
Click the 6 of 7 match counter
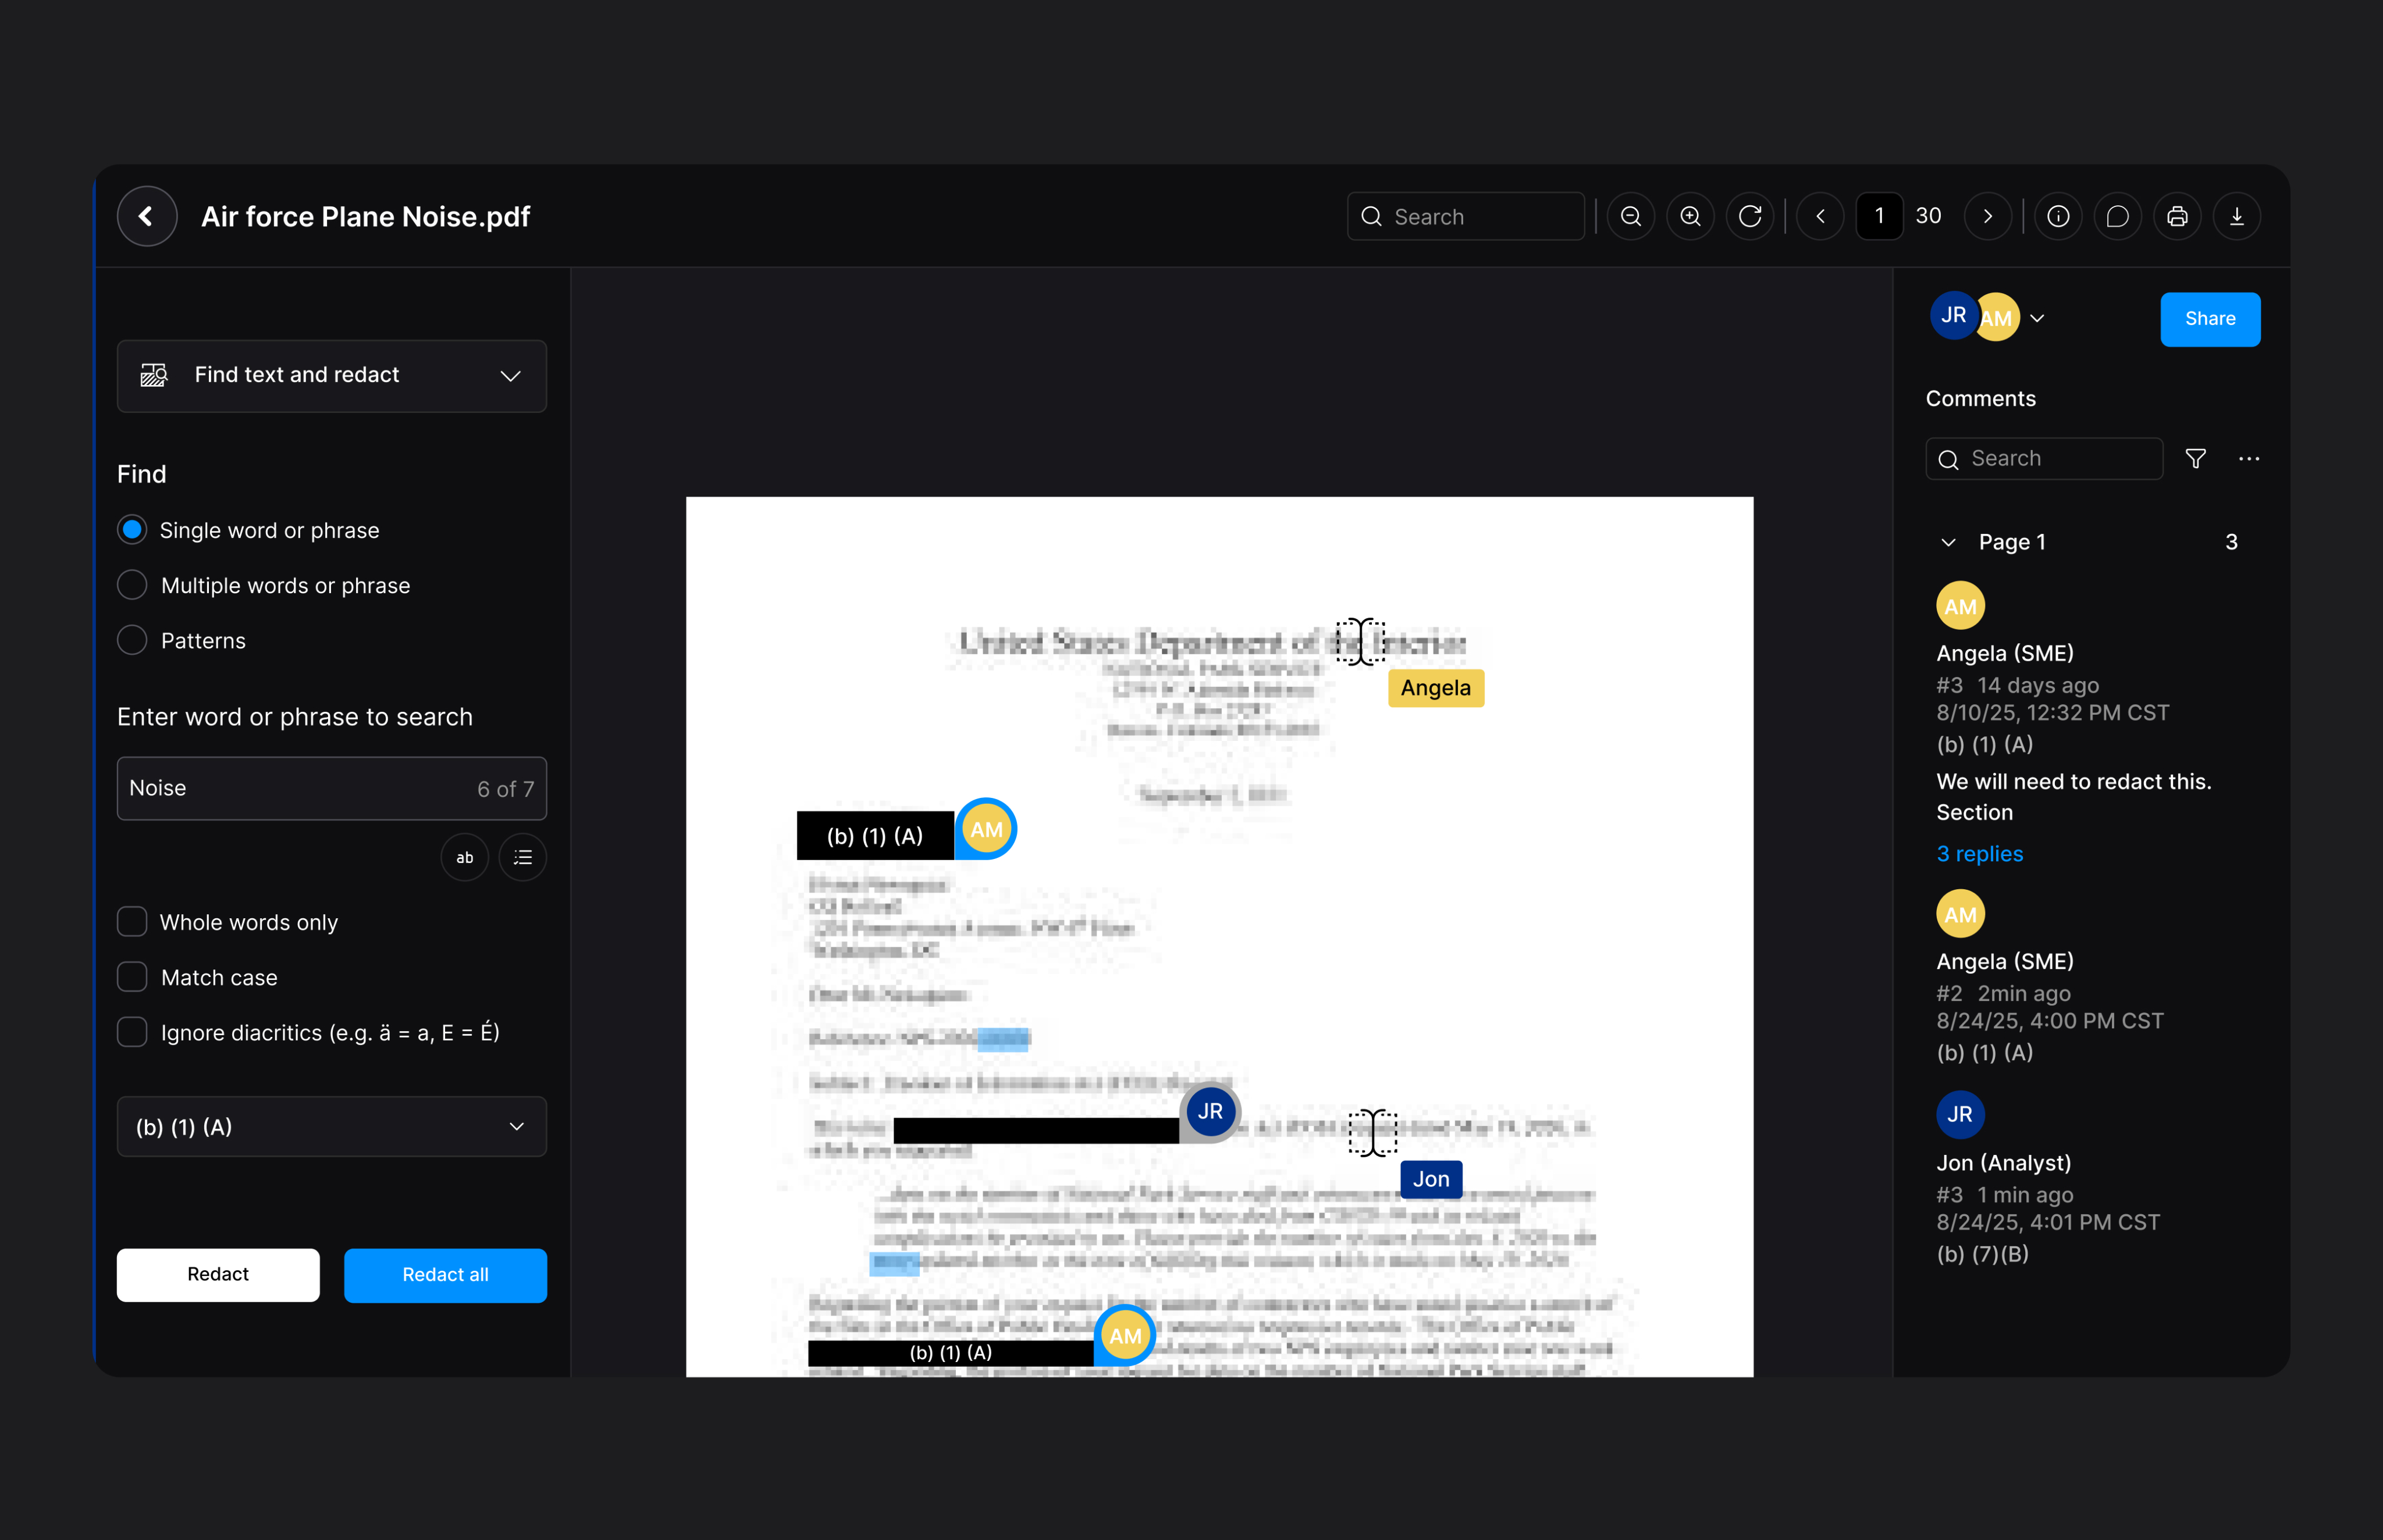(x=505, y=789)
